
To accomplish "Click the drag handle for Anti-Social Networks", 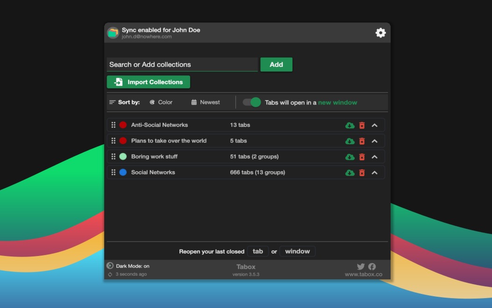I will click(113, 125).
